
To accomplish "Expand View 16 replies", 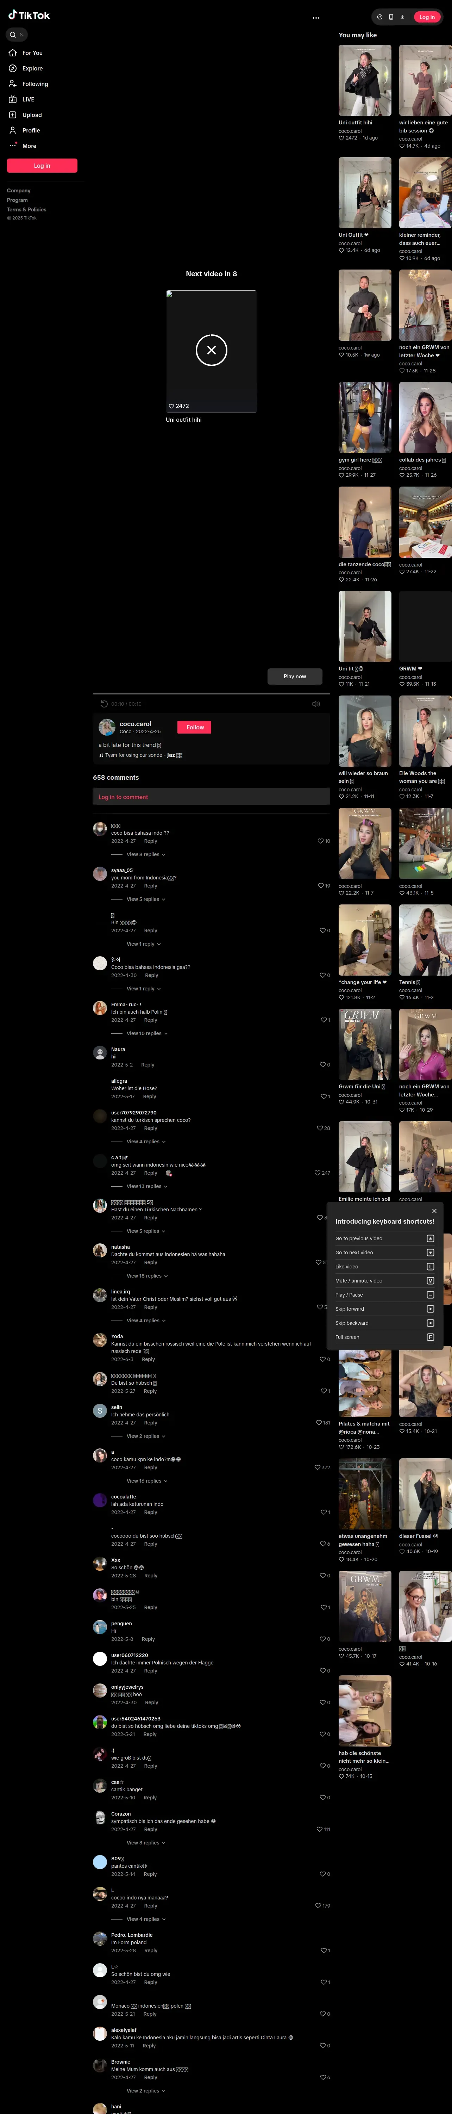I will (x=147, y=1481).
